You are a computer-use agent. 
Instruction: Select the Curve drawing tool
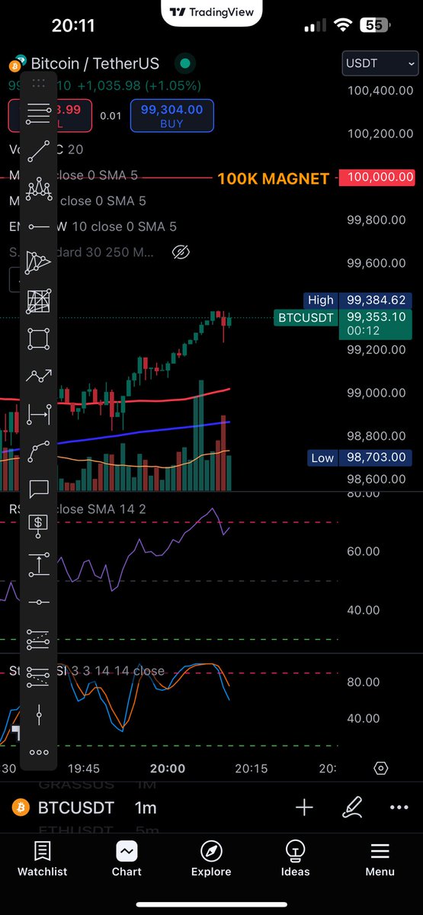pos(39,451)
